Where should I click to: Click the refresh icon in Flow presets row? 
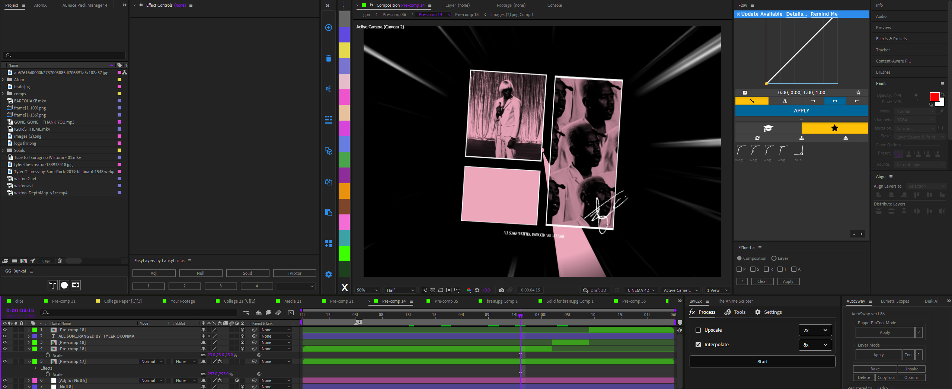click(x=757, y=138)
